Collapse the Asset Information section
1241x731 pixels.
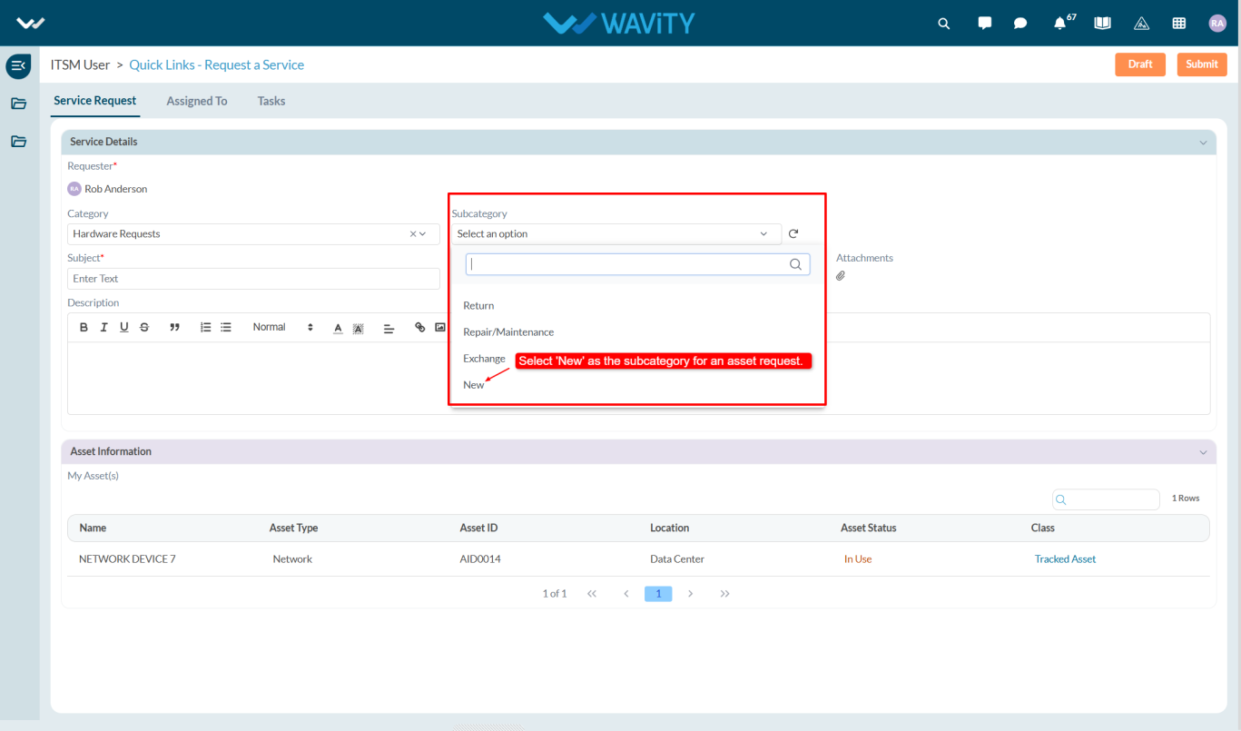tap(1204, 452)
